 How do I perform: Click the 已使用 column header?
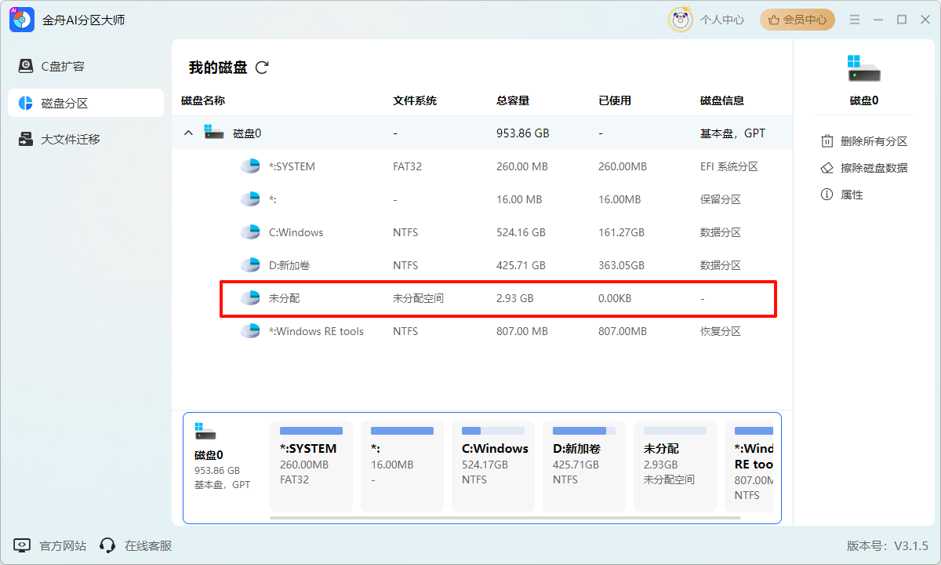615,100
